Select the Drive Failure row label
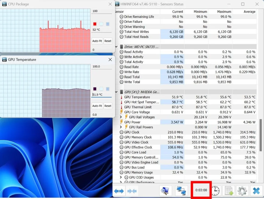 pos(133,22)
